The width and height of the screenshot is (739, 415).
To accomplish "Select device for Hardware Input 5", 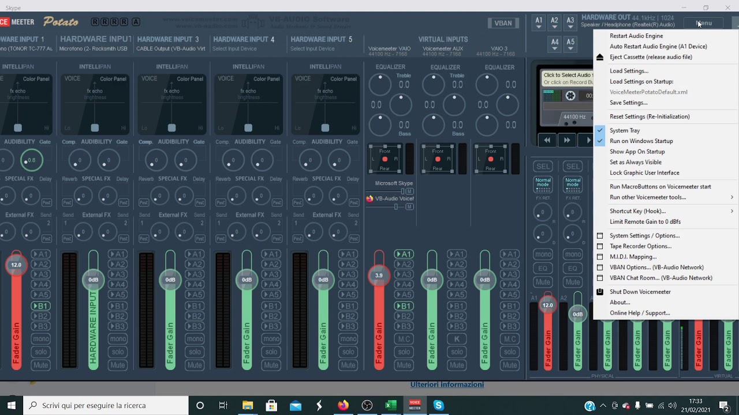I will tap(312, 49).
